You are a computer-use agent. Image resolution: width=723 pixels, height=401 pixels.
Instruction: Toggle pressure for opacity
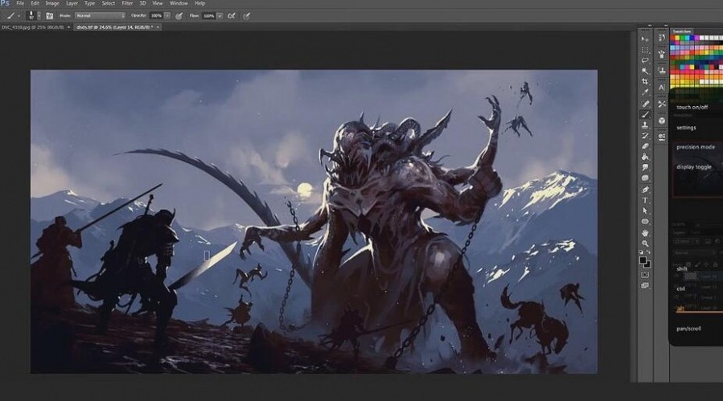tap(179, 16)
